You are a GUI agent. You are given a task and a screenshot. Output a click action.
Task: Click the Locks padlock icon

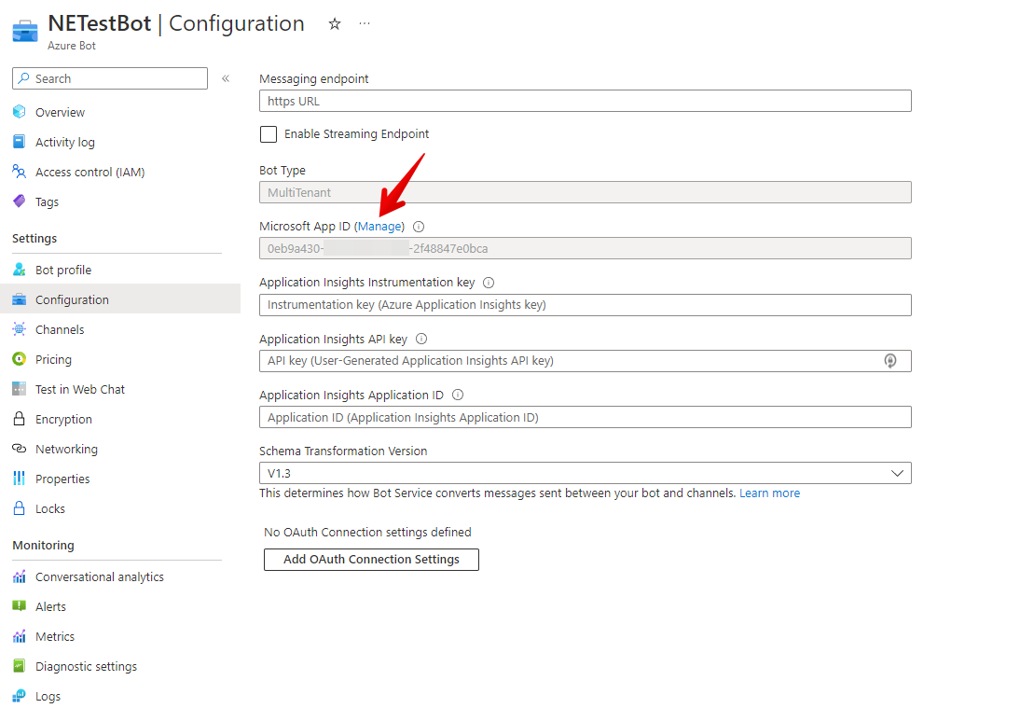pos(20,508)
